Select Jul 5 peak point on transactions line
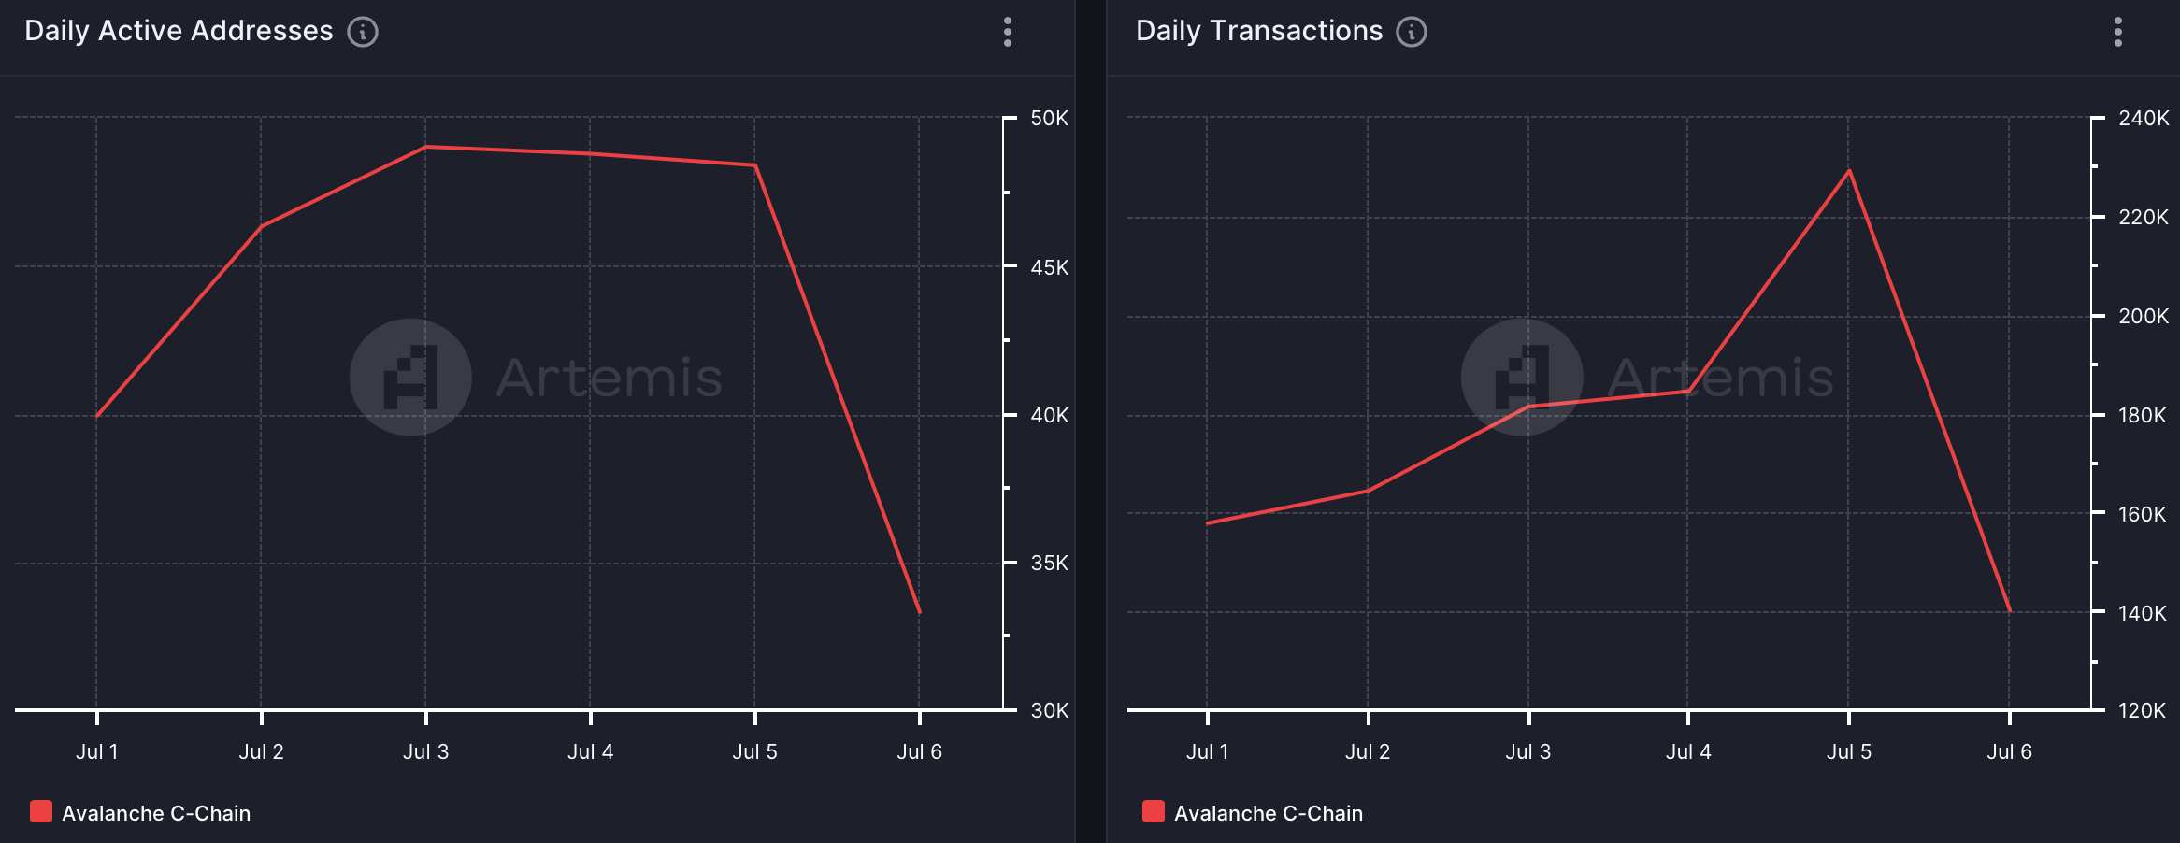 (x=1849, y=170)
